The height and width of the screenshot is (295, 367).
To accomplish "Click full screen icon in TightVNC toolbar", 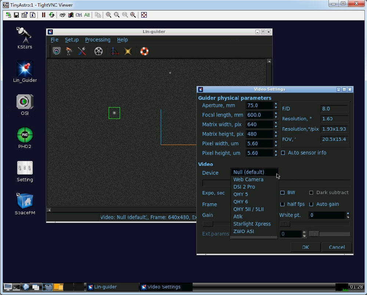I will (144, 15).
